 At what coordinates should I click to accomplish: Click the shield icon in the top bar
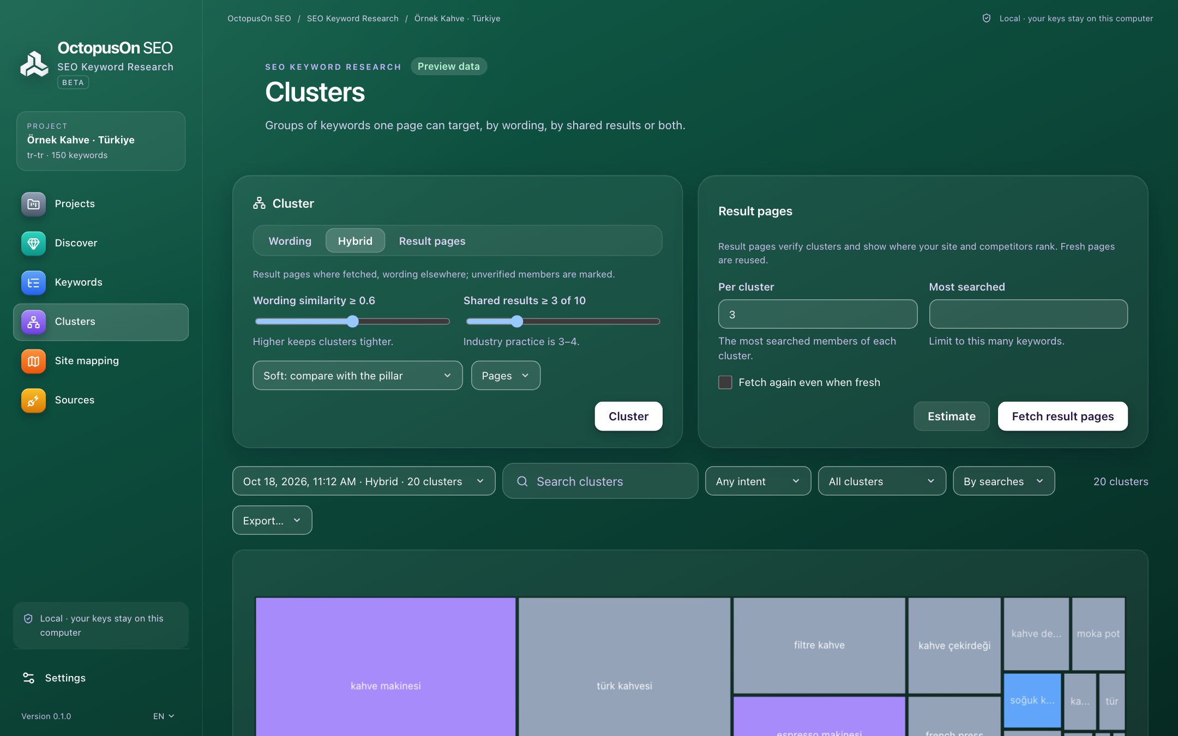point(987,19)
